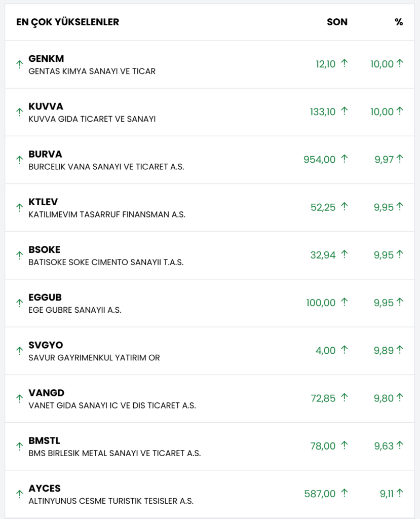420x519 pixels.
Task: Click the up arrow left of KUVVA
Action: pos(20,112)
